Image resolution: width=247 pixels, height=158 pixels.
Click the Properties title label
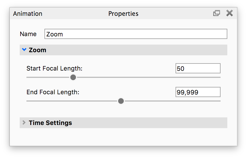(x=123, y=14)
